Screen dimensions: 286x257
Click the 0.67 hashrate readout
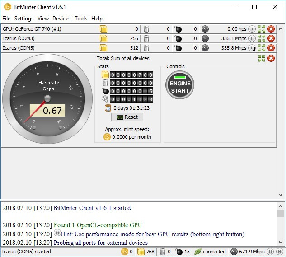pos(47,110)
